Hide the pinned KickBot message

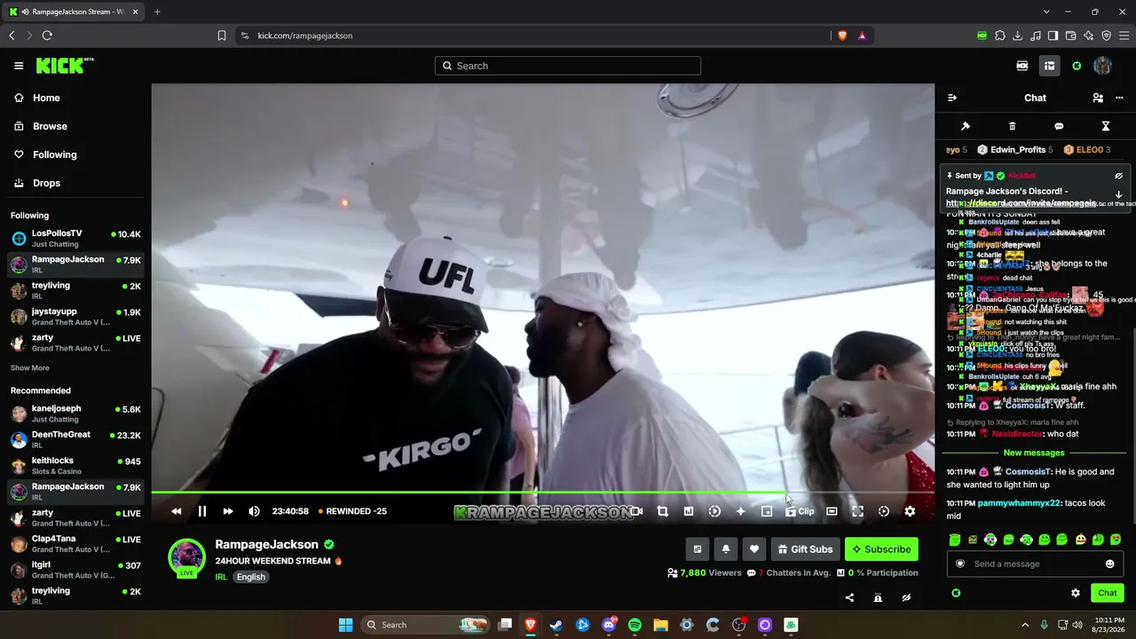[1118, 176]
